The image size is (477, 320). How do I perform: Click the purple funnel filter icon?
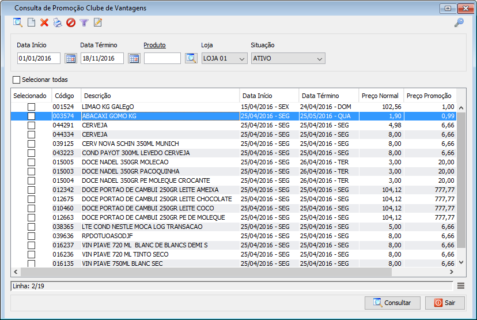tap(84, 22)
